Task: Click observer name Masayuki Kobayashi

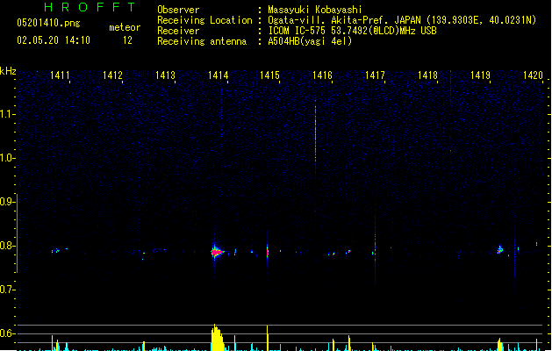Action: point(315,10)
